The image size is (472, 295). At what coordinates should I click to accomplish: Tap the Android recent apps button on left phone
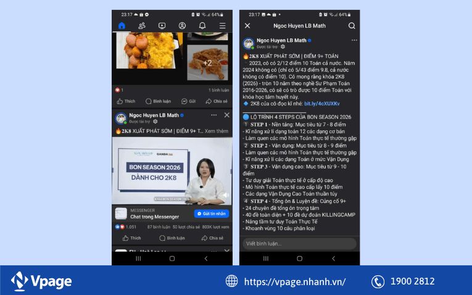(x=138, y=259)
